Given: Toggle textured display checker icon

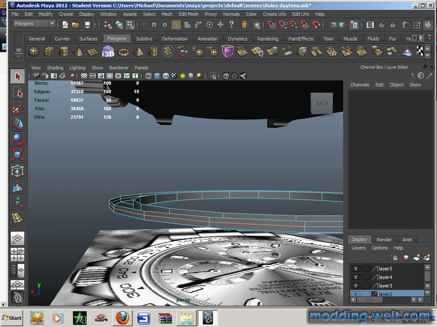Looking at the screenshot, I should (x=174, y=76).
